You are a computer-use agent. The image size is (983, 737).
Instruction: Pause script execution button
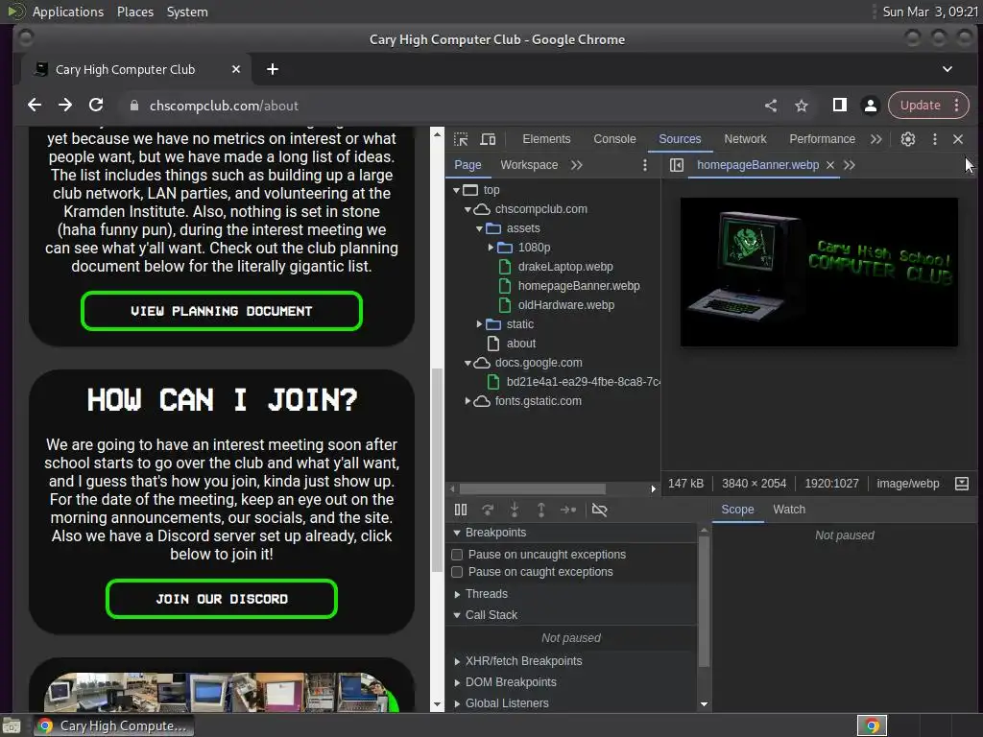tap(461, 510)
